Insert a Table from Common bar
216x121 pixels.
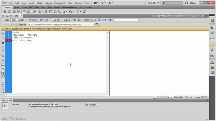(24, 12)
